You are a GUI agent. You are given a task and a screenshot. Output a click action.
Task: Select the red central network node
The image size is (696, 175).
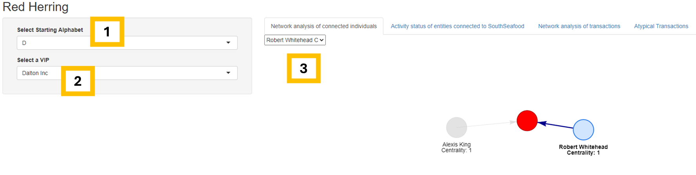tap(527, 121)
